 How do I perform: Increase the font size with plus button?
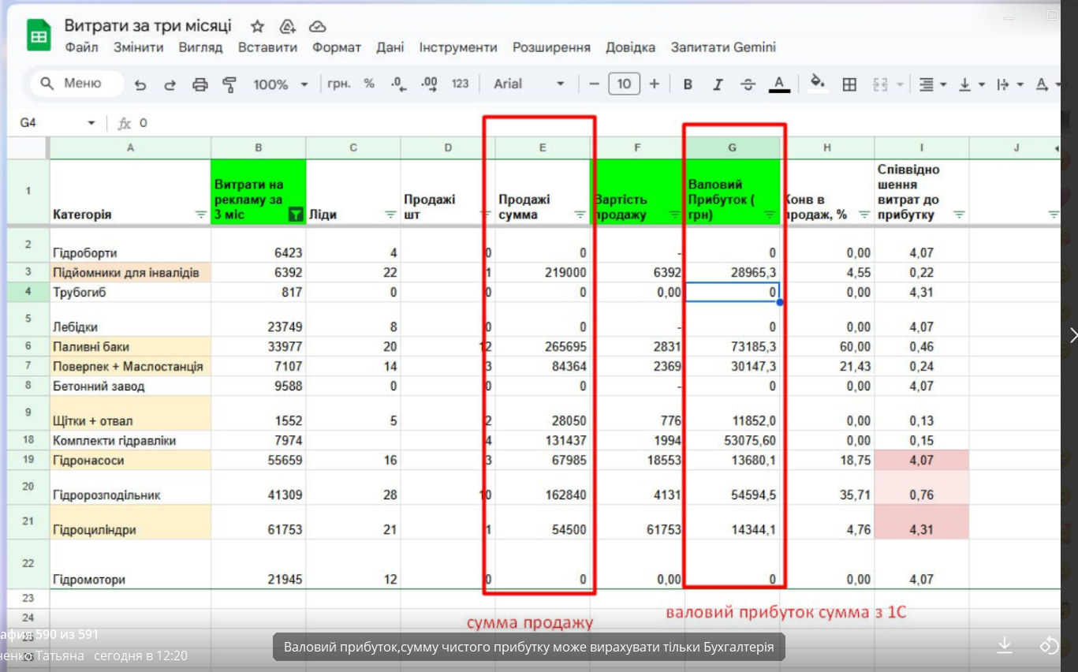coord(654,84)
